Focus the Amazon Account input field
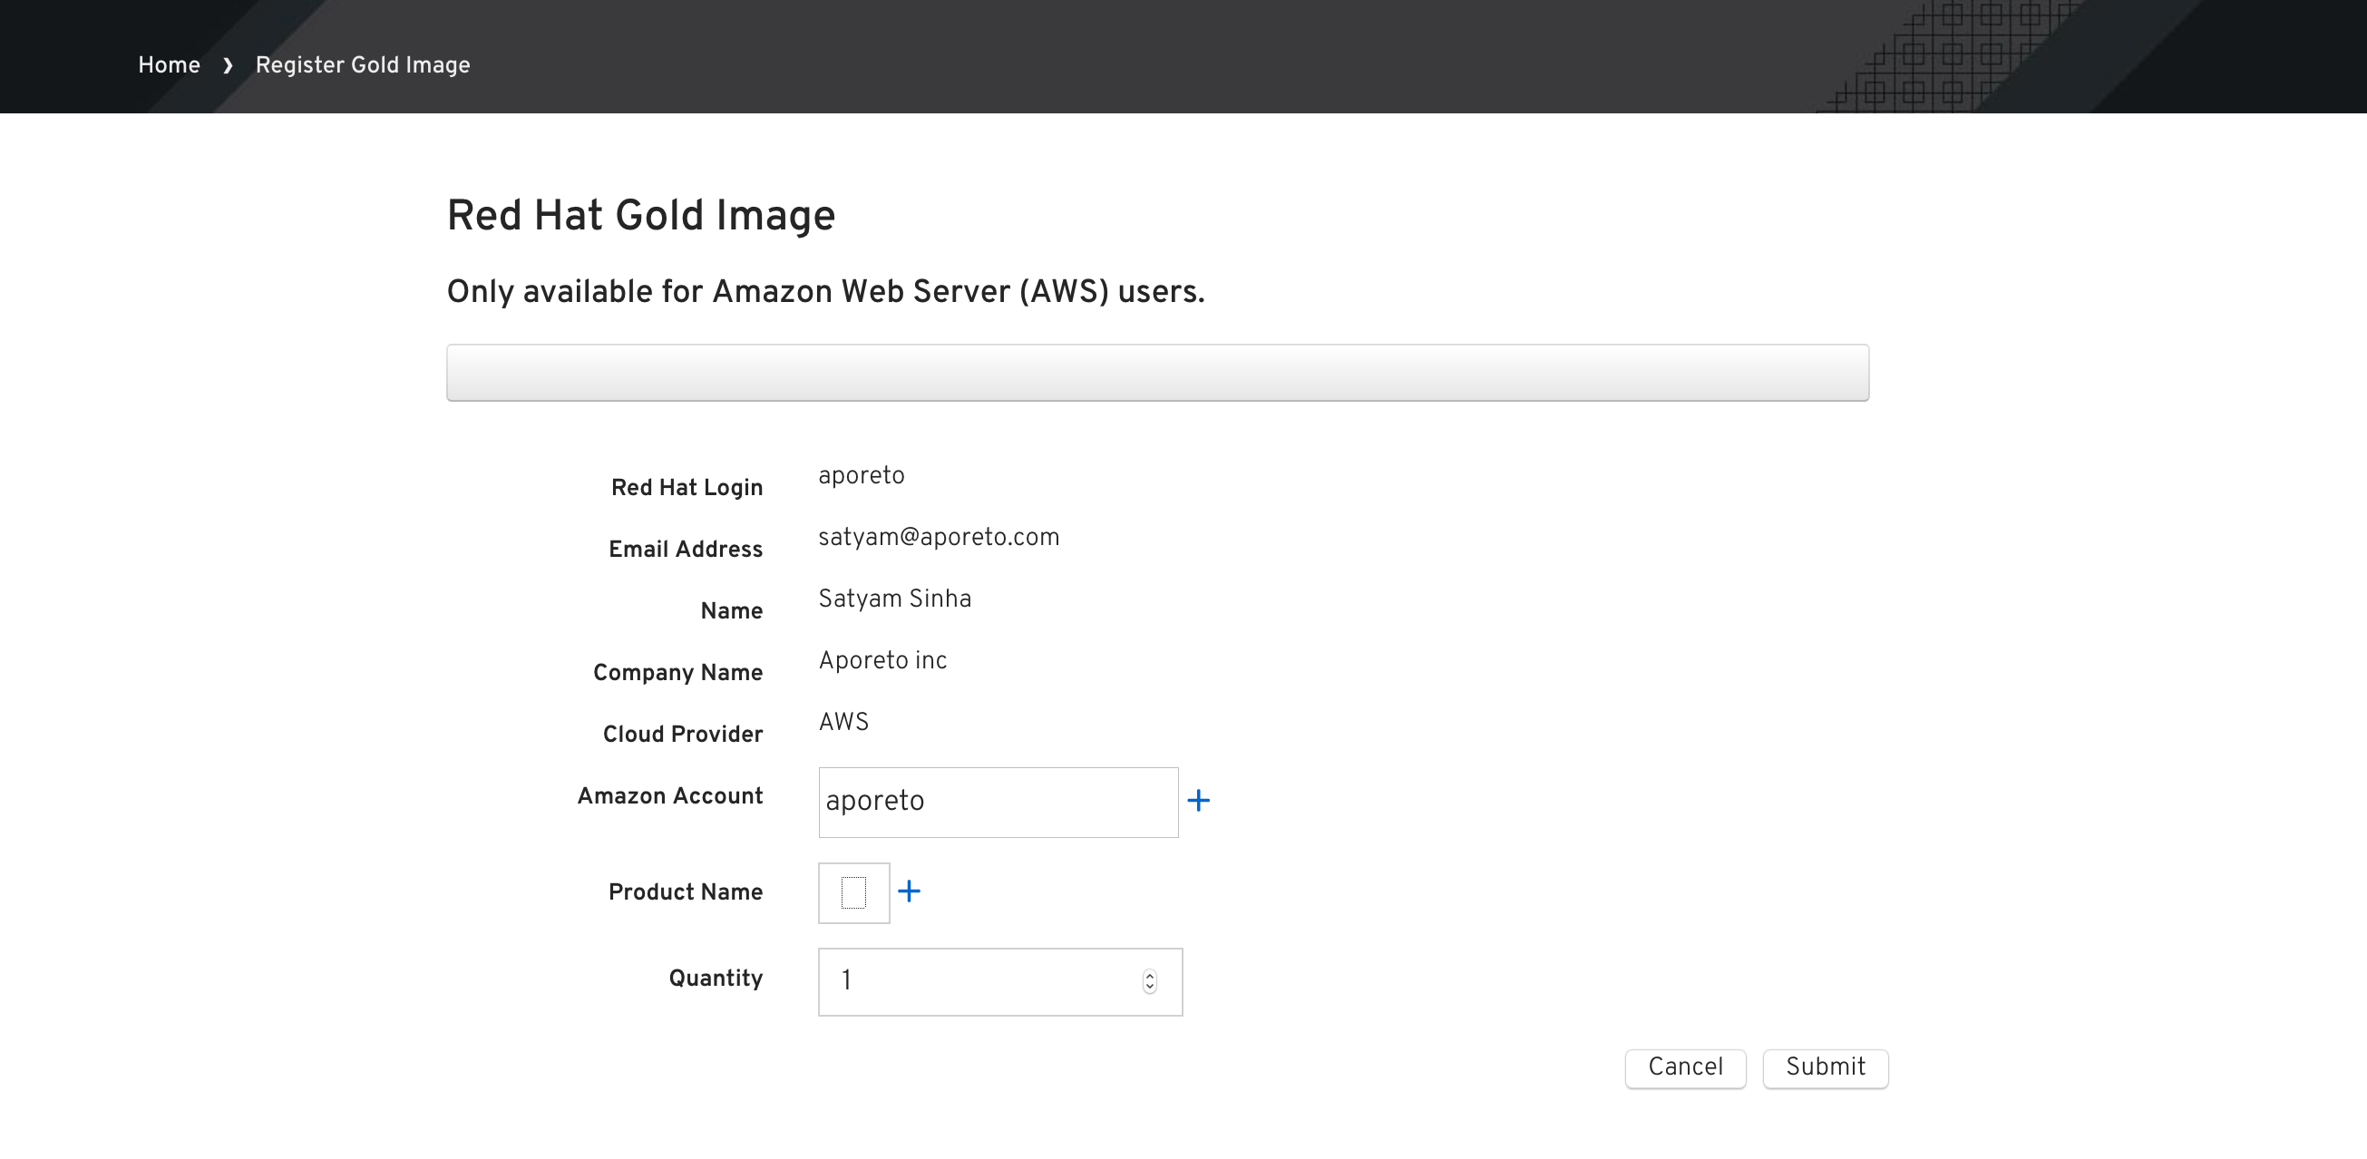The height and width of the screenshot is (1159, 2367). pyautogui.click(x=998, y=802)
